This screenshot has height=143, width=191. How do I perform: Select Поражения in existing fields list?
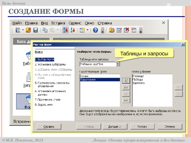coord(100,80)
